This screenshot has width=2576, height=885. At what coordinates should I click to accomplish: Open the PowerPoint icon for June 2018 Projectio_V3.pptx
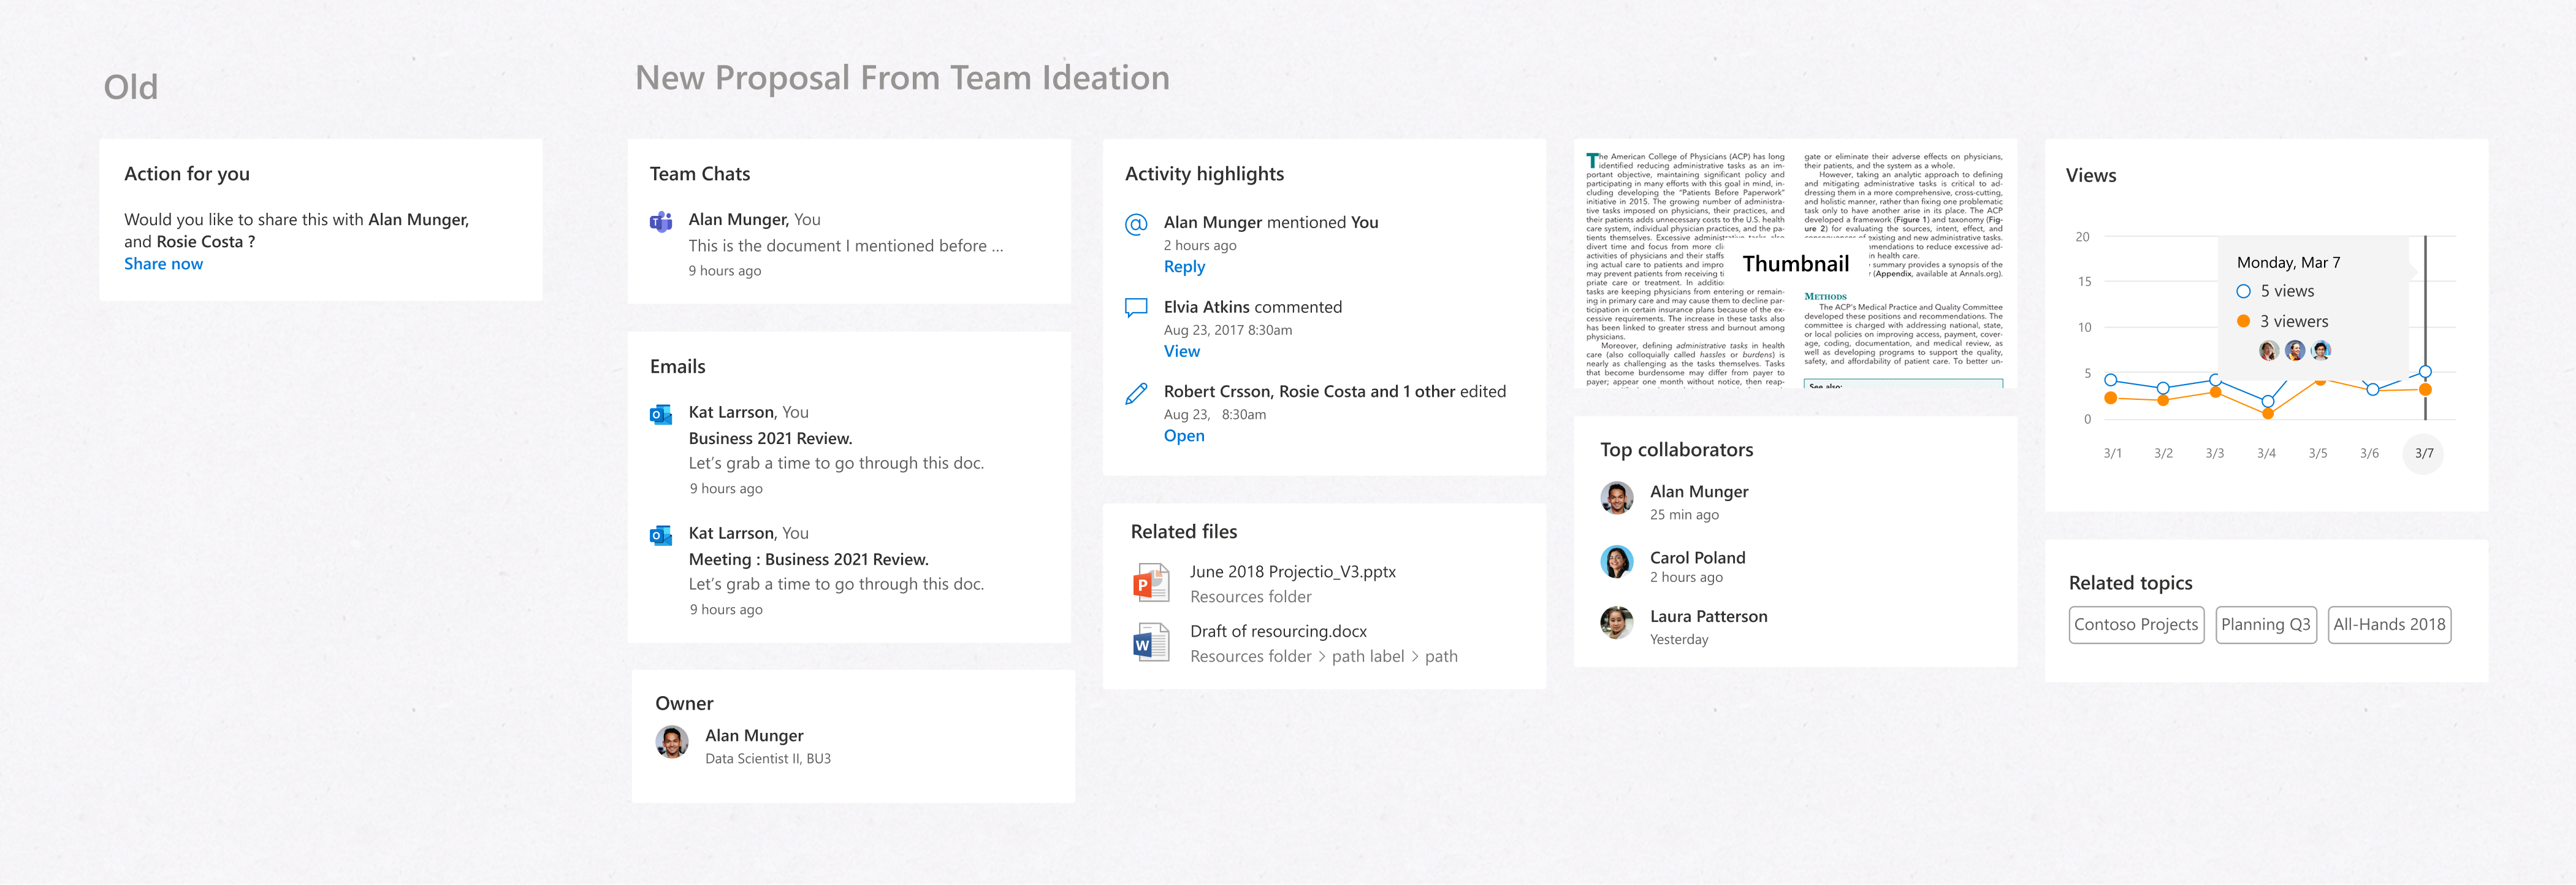(1151, 583)
